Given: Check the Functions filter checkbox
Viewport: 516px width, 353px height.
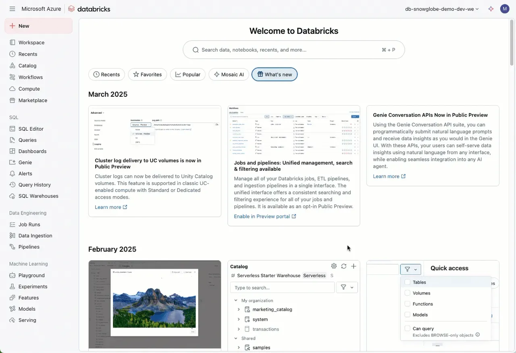Looking at the screenshot, I should pos(407,304).
